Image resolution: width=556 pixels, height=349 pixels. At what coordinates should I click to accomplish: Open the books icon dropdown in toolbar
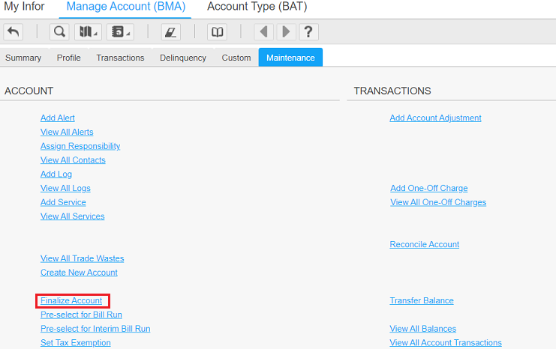click(88, 32)
